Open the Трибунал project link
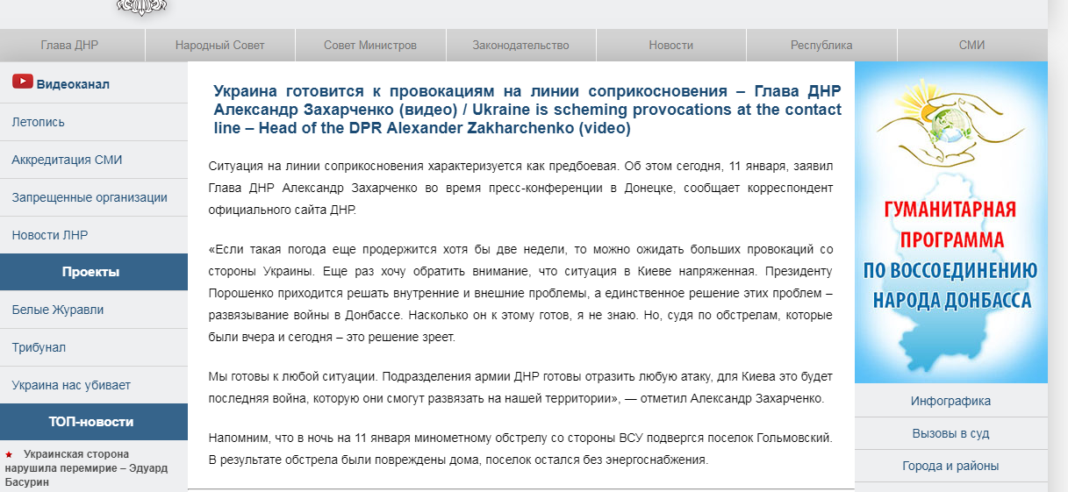This screenshot has width=1068, height=492. click(x=39, y=347)
